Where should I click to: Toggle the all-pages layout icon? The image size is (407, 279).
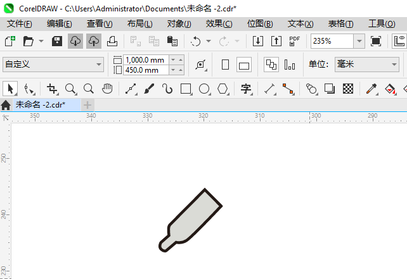[x=271, y=65]
